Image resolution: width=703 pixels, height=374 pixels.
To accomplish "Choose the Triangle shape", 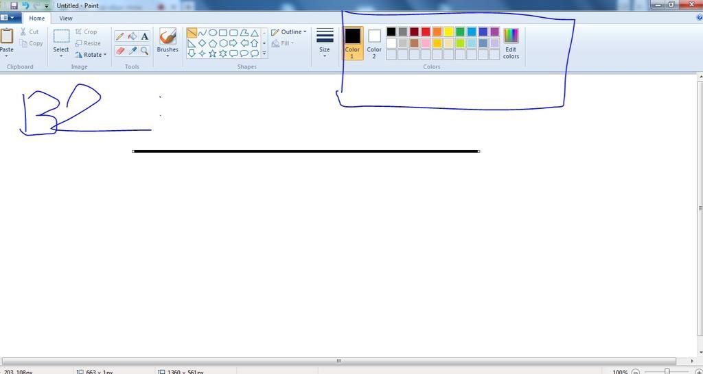I will 255,33.
